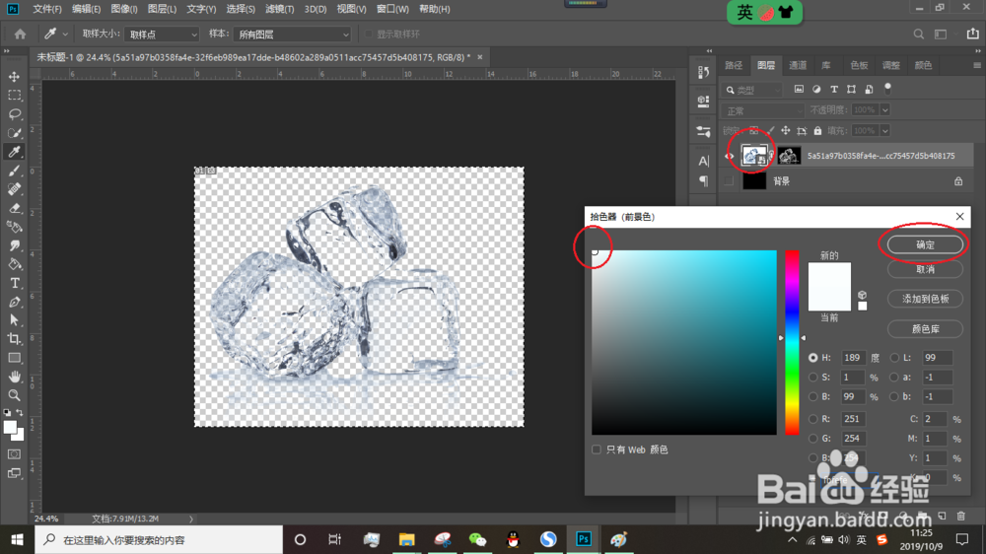Click the vertical hue slider bar
The width and height of the screenshot is (986, 554).
(x=792, y=342)
